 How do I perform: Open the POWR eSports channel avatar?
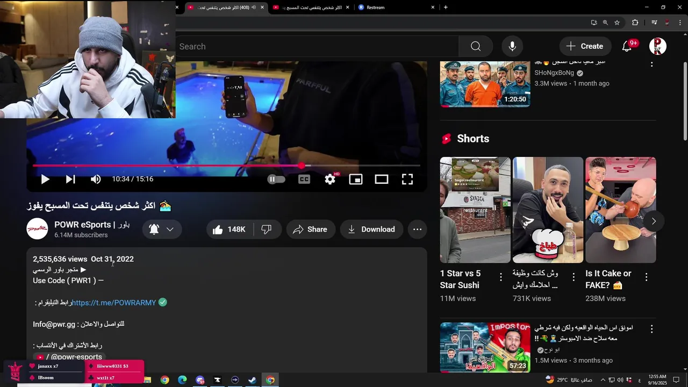tap(37, 229)
